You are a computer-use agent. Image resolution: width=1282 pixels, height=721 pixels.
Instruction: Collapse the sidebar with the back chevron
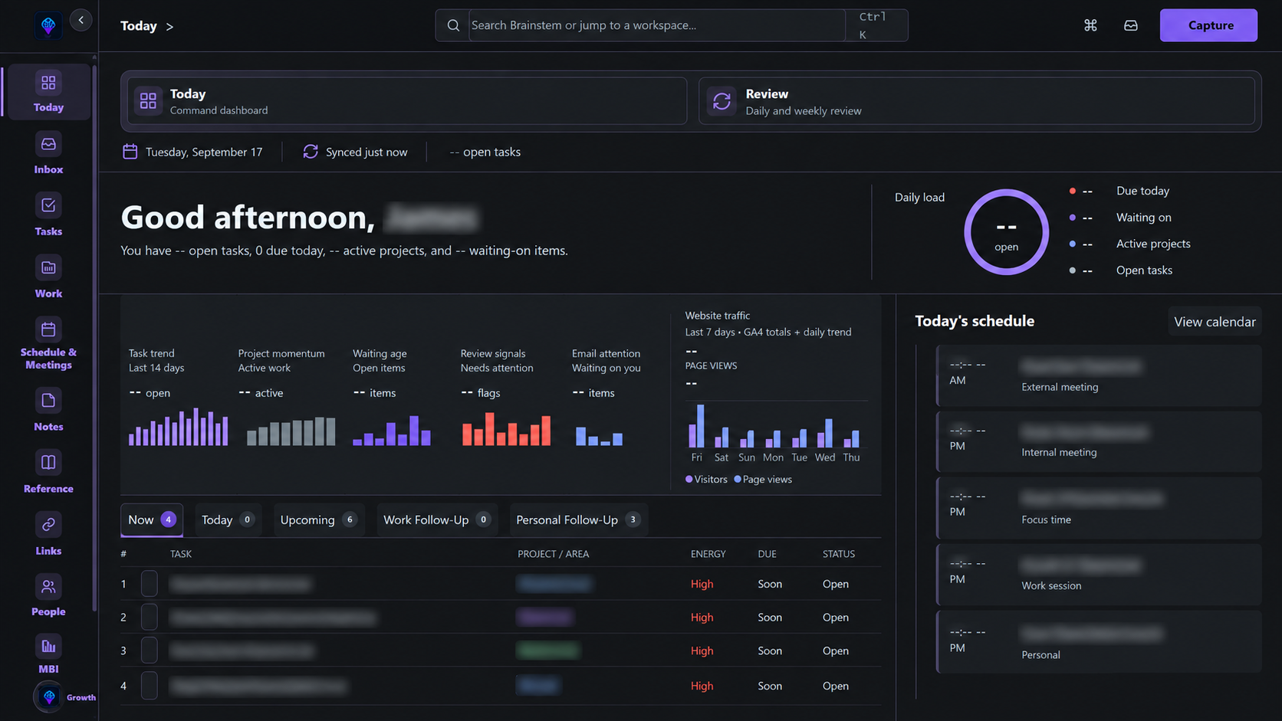pyautogui.click(x=81, y=20)
